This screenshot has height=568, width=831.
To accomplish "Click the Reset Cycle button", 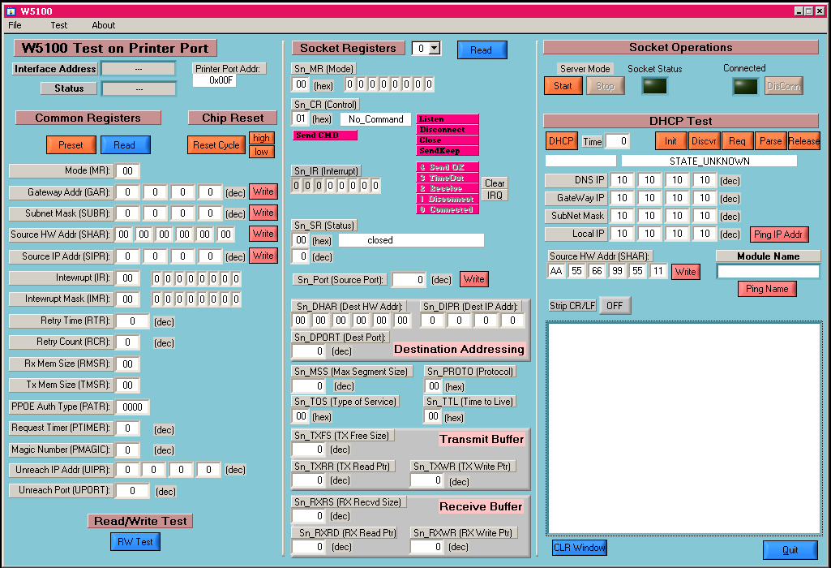I will tap(216, 144).
